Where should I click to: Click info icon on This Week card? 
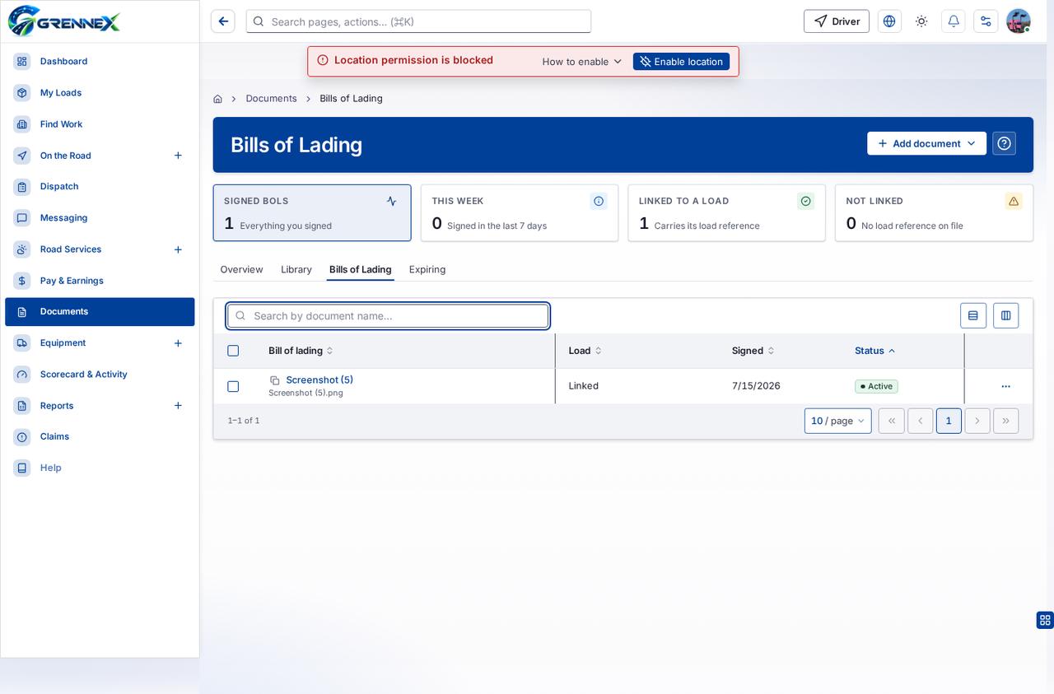[599, 201]
